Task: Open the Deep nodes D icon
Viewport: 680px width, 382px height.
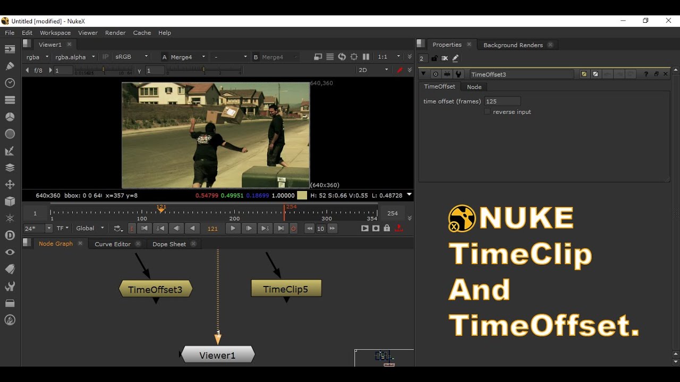Action: point(10,235)
